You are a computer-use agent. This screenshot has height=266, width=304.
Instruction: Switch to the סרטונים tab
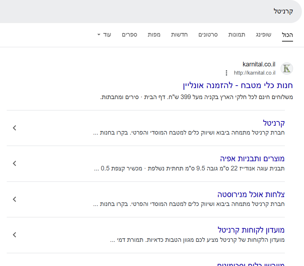208,35
